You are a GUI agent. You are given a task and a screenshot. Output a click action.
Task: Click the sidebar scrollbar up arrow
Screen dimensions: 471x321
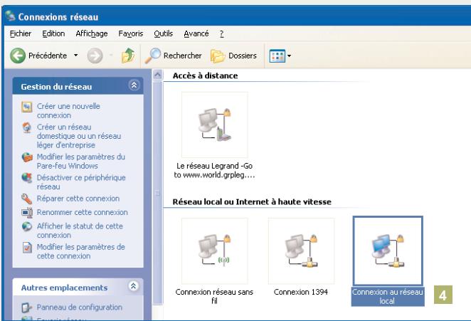pos(157,74)
